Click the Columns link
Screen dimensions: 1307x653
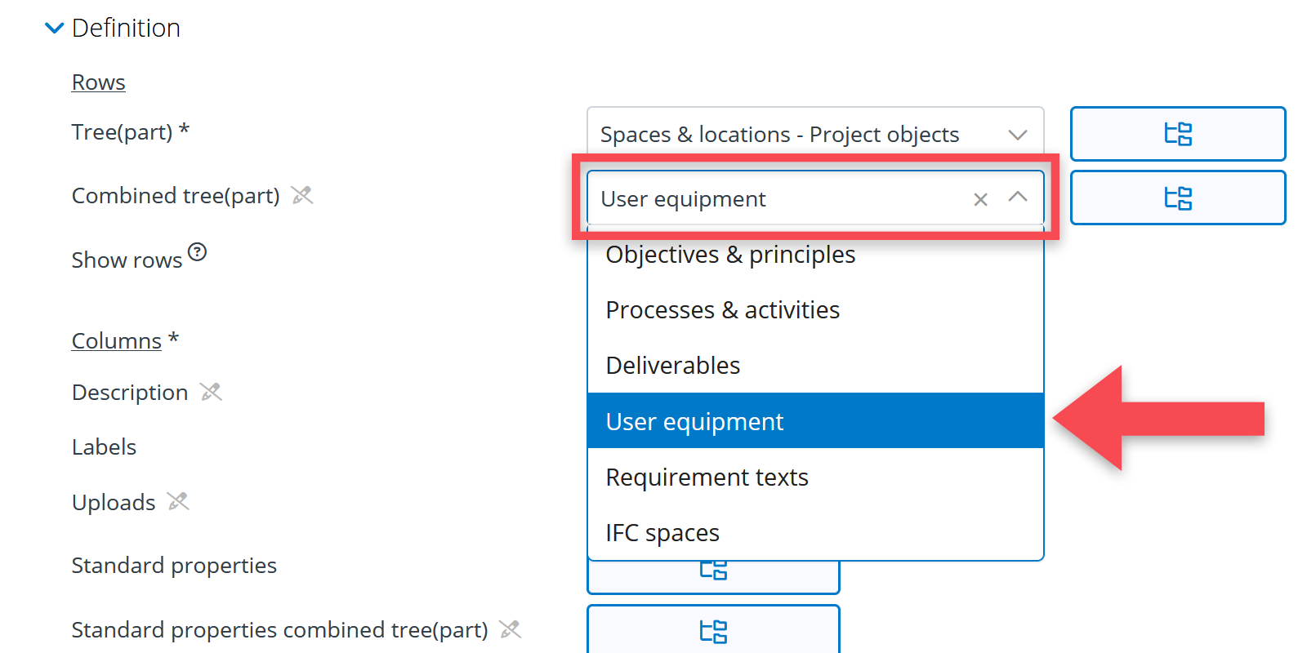(x=116, y=341)
